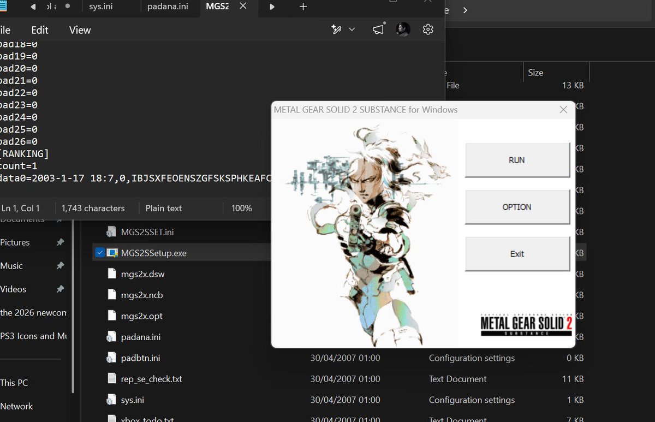The height and width of the screenshot is (422, 655).
Task: Close the METAL GEAR SOLID 2 SUBSTANCE dialog
Action: 564,110
